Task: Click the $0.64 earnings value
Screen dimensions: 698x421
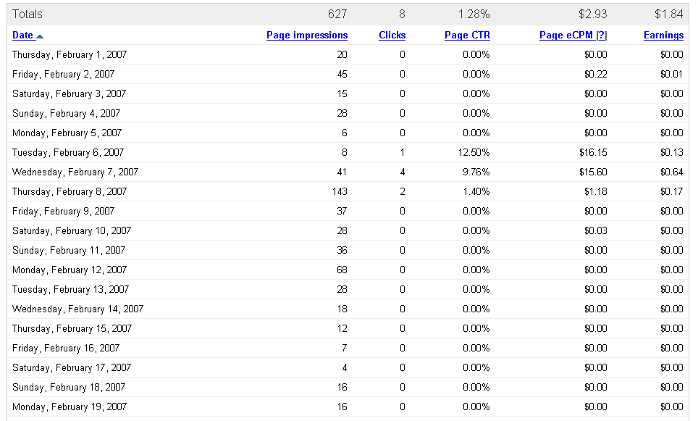Action: pyautogui.click(x=671, y=172)
